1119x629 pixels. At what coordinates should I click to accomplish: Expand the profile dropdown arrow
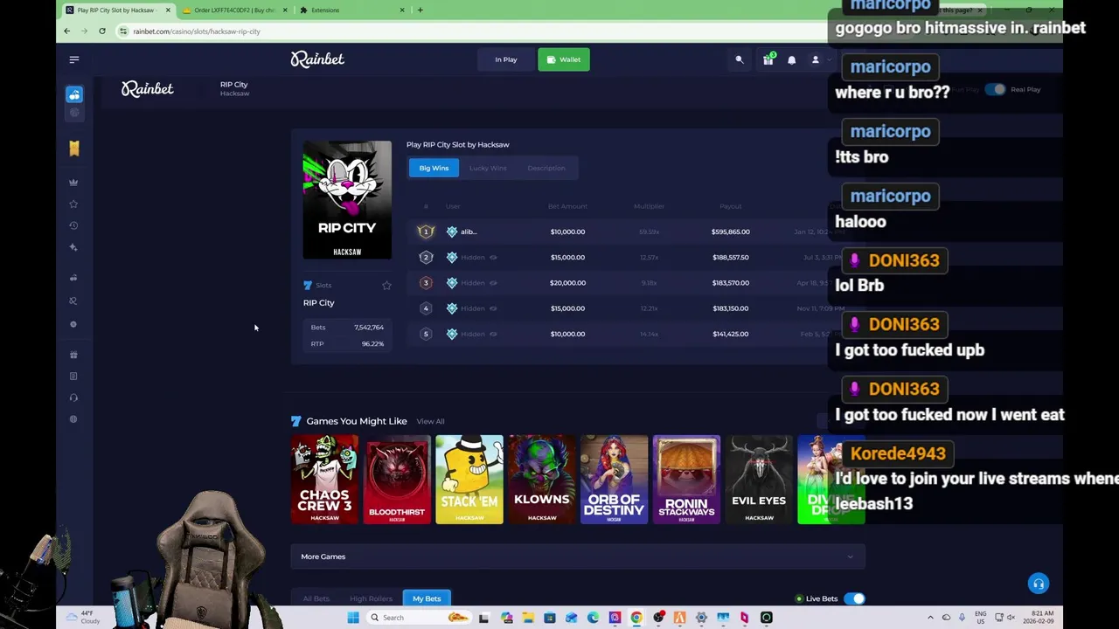829,59
